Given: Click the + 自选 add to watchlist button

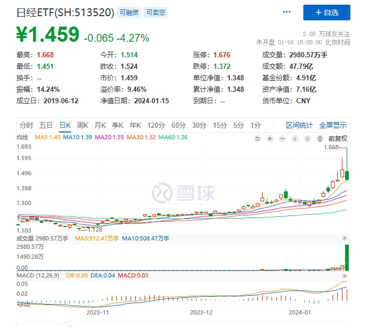Looking at the screenshot, I should click(x=326, y=13).
